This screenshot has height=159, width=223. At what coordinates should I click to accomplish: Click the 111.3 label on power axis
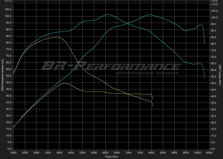tap(7, 1)
